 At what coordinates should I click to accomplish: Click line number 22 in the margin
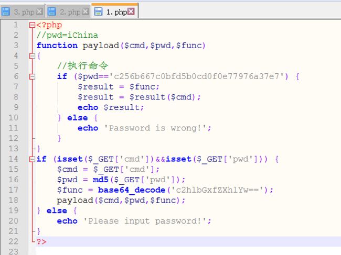(13, 242)
